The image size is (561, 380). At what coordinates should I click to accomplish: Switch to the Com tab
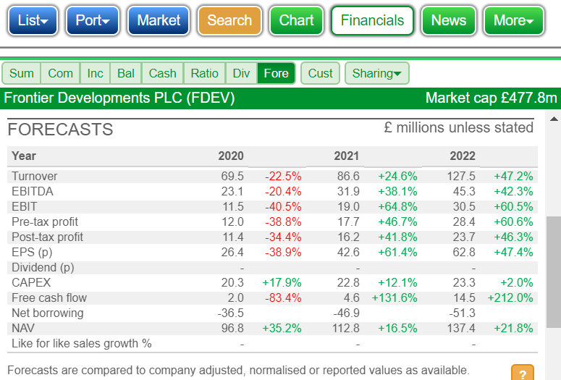[61, 73]
